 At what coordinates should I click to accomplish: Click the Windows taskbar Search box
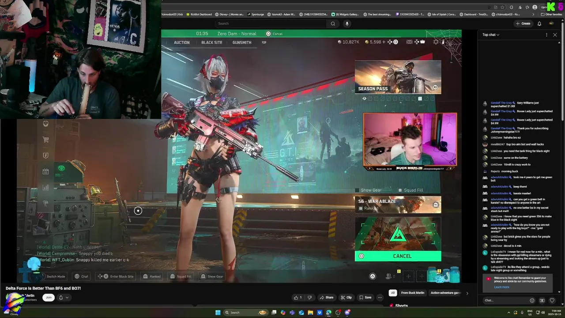[x=246, y=312]
